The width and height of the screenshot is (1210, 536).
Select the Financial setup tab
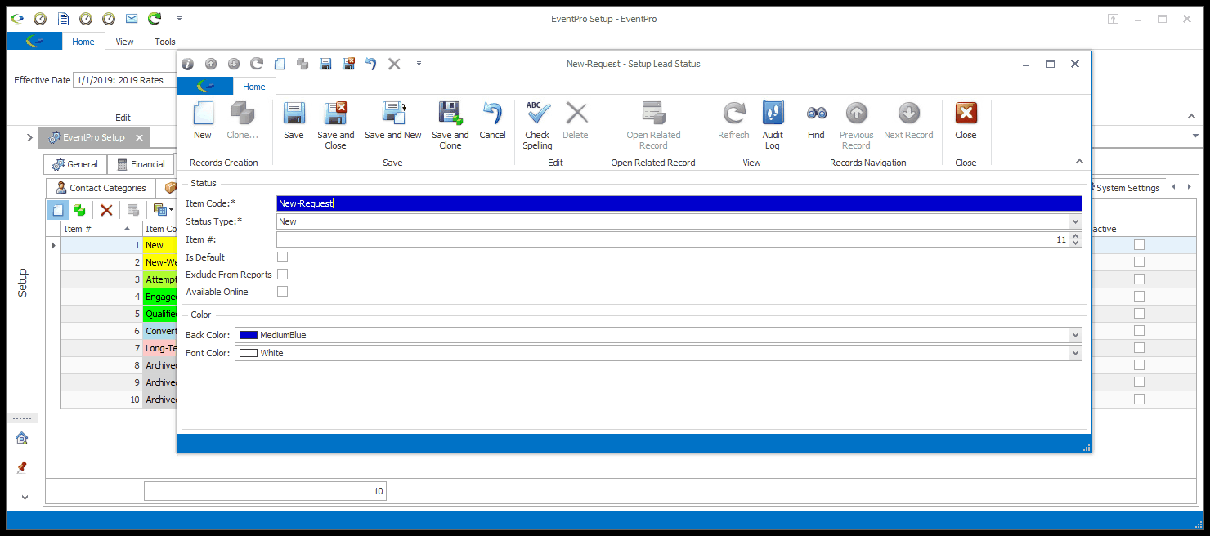[x=141, y=164]
